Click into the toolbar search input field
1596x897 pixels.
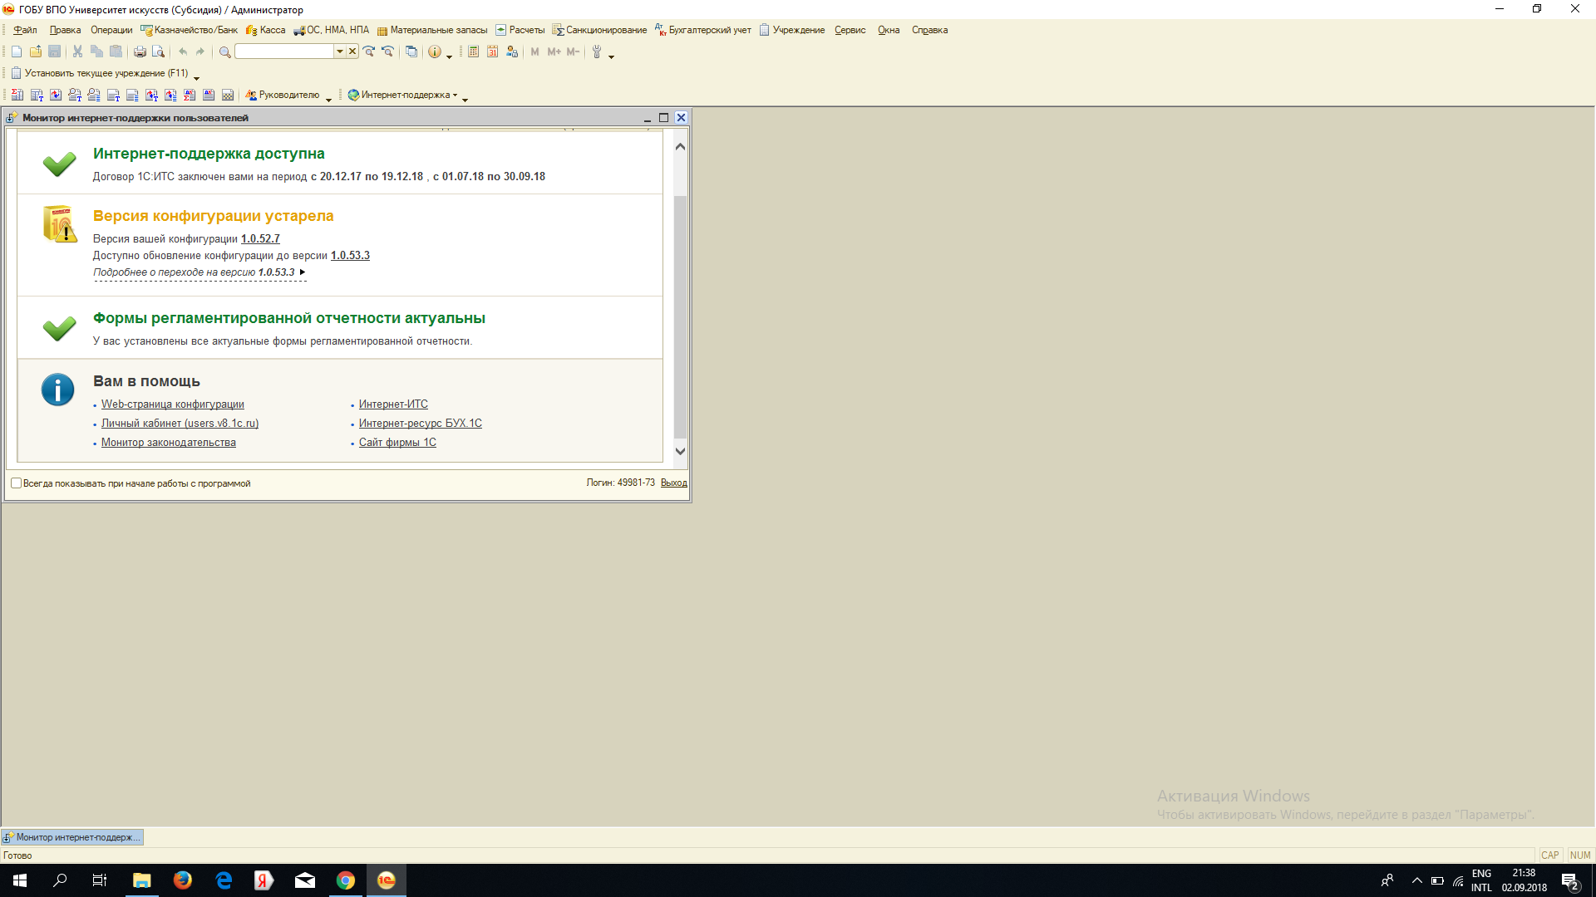click(x=285, y=51)
